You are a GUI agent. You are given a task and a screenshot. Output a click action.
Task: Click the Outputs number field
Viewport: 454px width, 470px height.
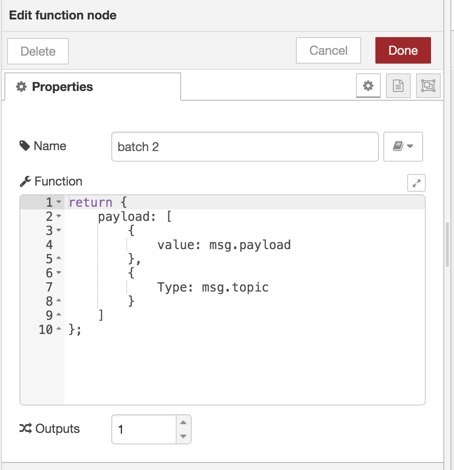point(144,429)
